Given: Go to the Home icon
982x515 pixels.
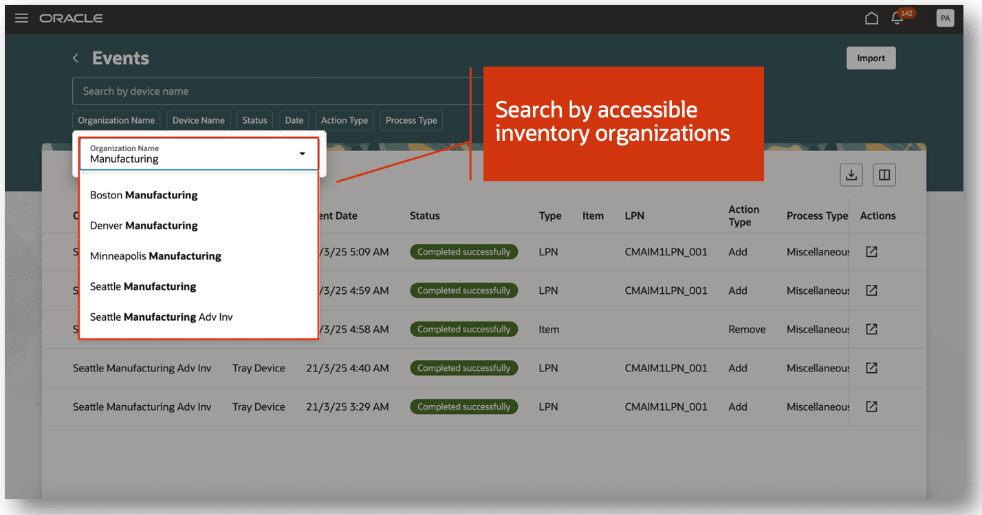Looking at the screenshot, I should tap(871, 19).
